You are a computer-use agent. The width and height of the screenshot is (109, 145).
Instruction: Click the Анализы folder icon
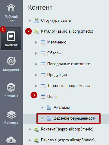pos(49,108)
